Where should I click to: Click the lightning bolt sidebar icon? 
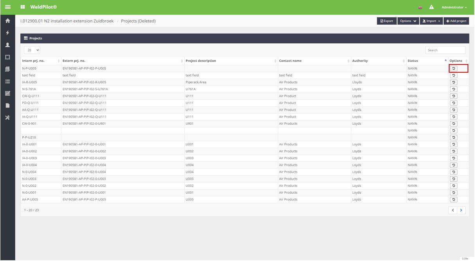click(x=7, y=33)
